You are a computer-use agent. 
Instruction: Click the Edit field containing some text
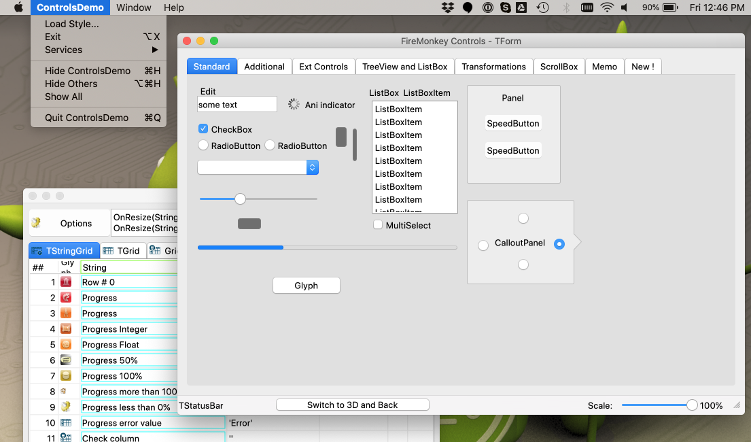click(x=237, y=105)
